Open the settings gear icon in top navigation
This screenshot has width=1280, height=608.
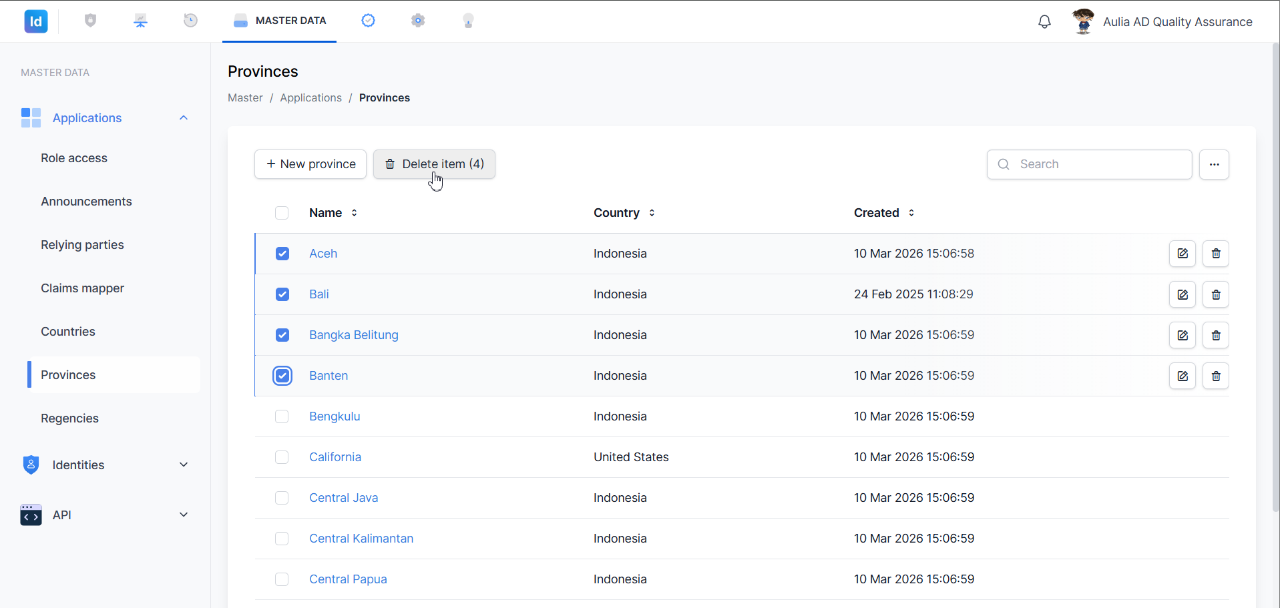[418, 21]
